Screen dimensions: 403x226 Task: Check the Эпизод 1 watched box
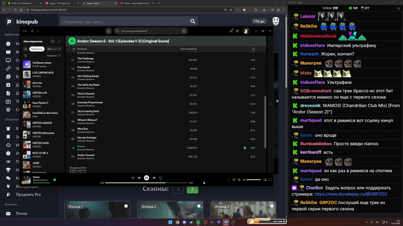(x=126, y=206)
